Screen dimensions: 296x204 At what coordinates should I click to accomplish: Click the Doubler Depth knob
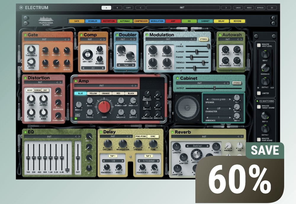tap(121, 50)
